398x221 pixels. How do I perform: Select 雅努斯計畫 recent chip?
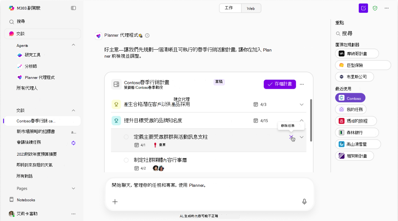355,156
